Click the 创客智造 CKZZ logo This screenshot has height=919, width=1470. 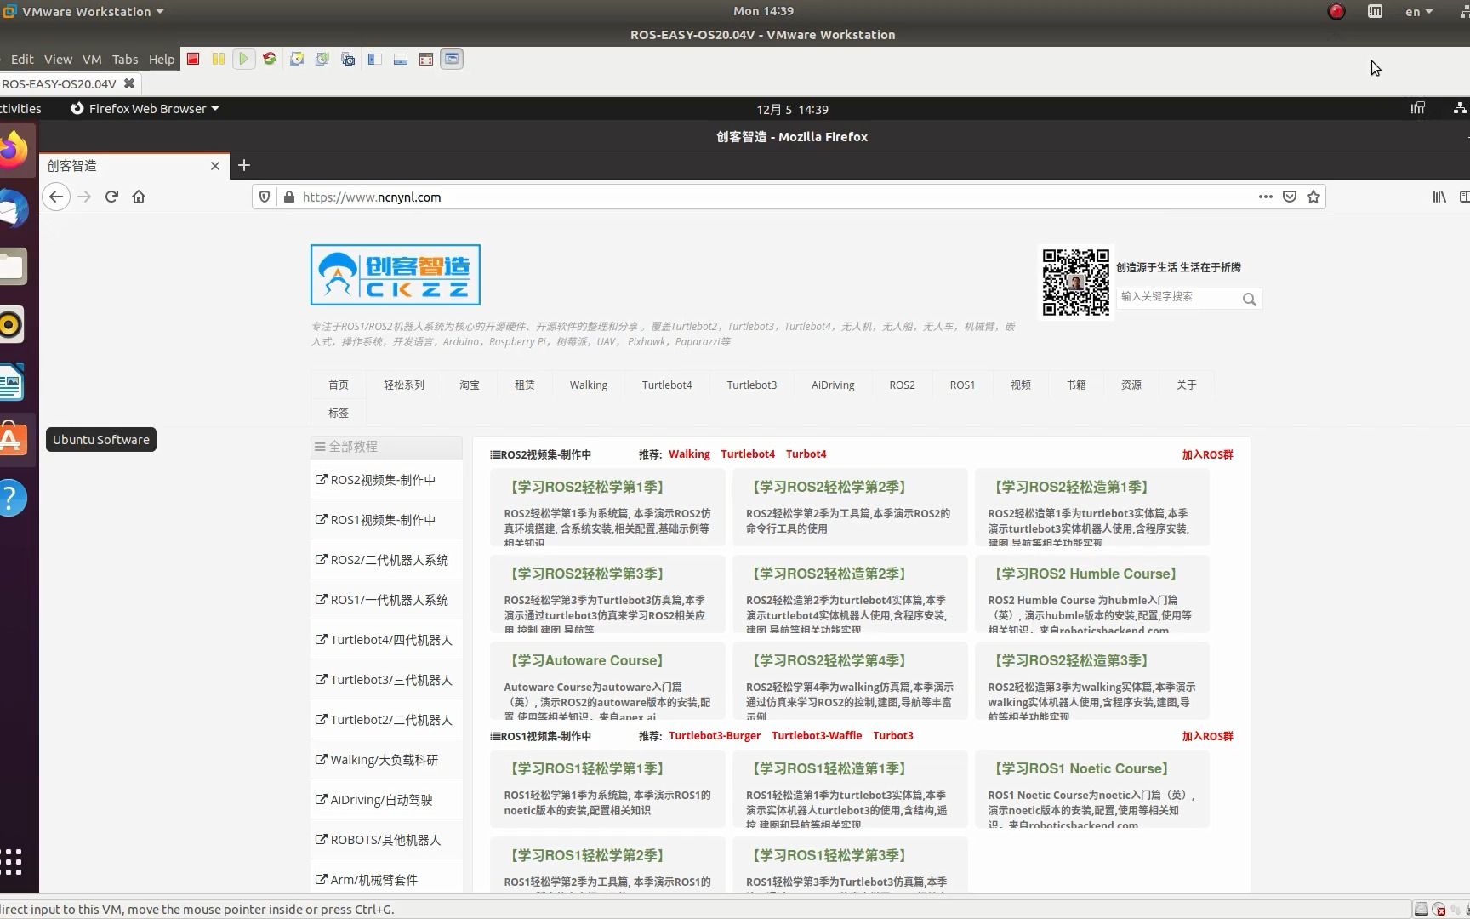(396, 275)
